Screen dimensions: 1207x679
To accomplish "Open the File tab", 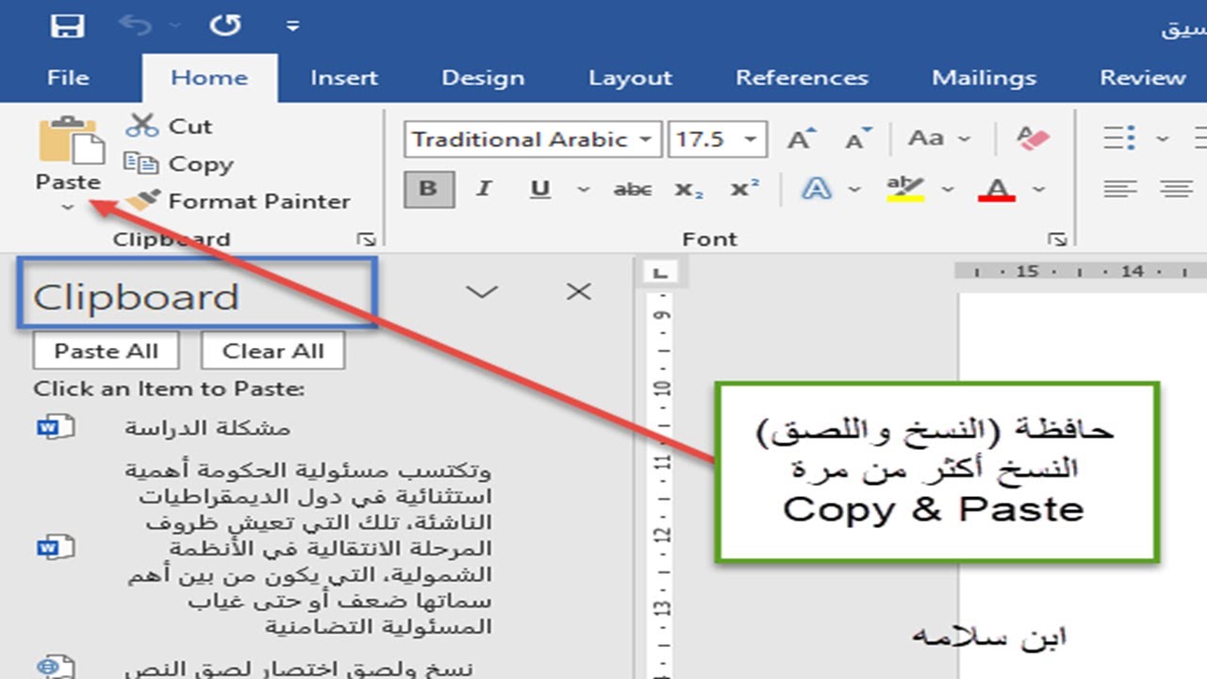I will tap(68, 77).
